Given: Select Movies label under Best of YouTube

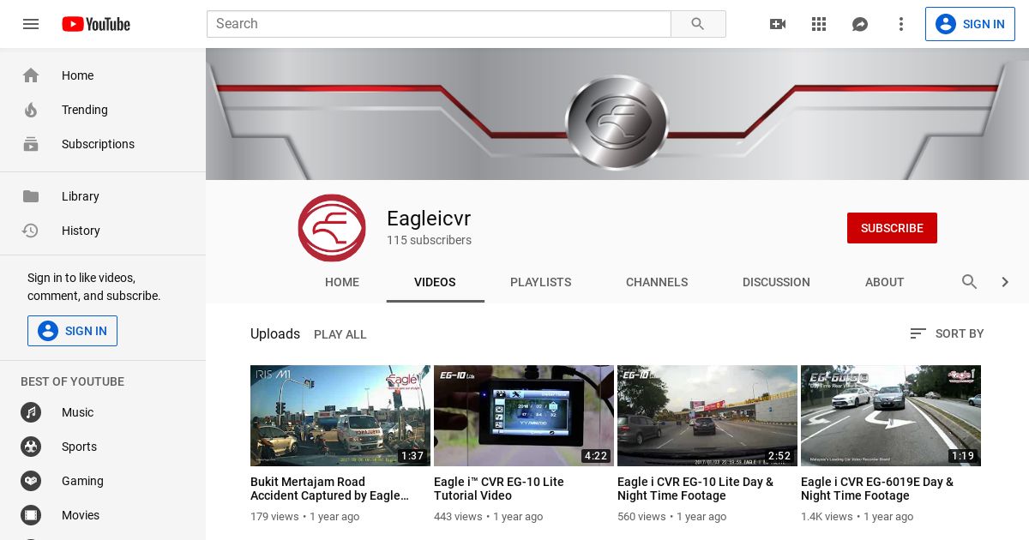Looking at the screenshot, I should [81, 515].
